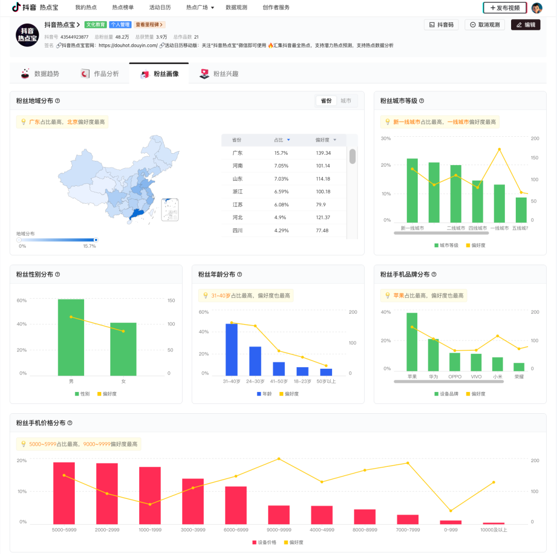This screenshot has width=557, height=554.
Task: Toggle 设备品牌 legend in phone brand chart
Action: [x=446, y=394]
